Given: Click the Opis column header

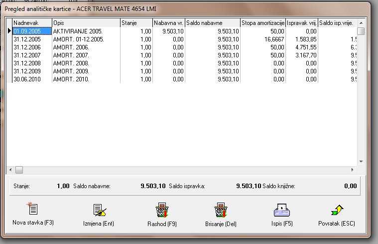Looking at the screenshot, I should coord(86,23).
